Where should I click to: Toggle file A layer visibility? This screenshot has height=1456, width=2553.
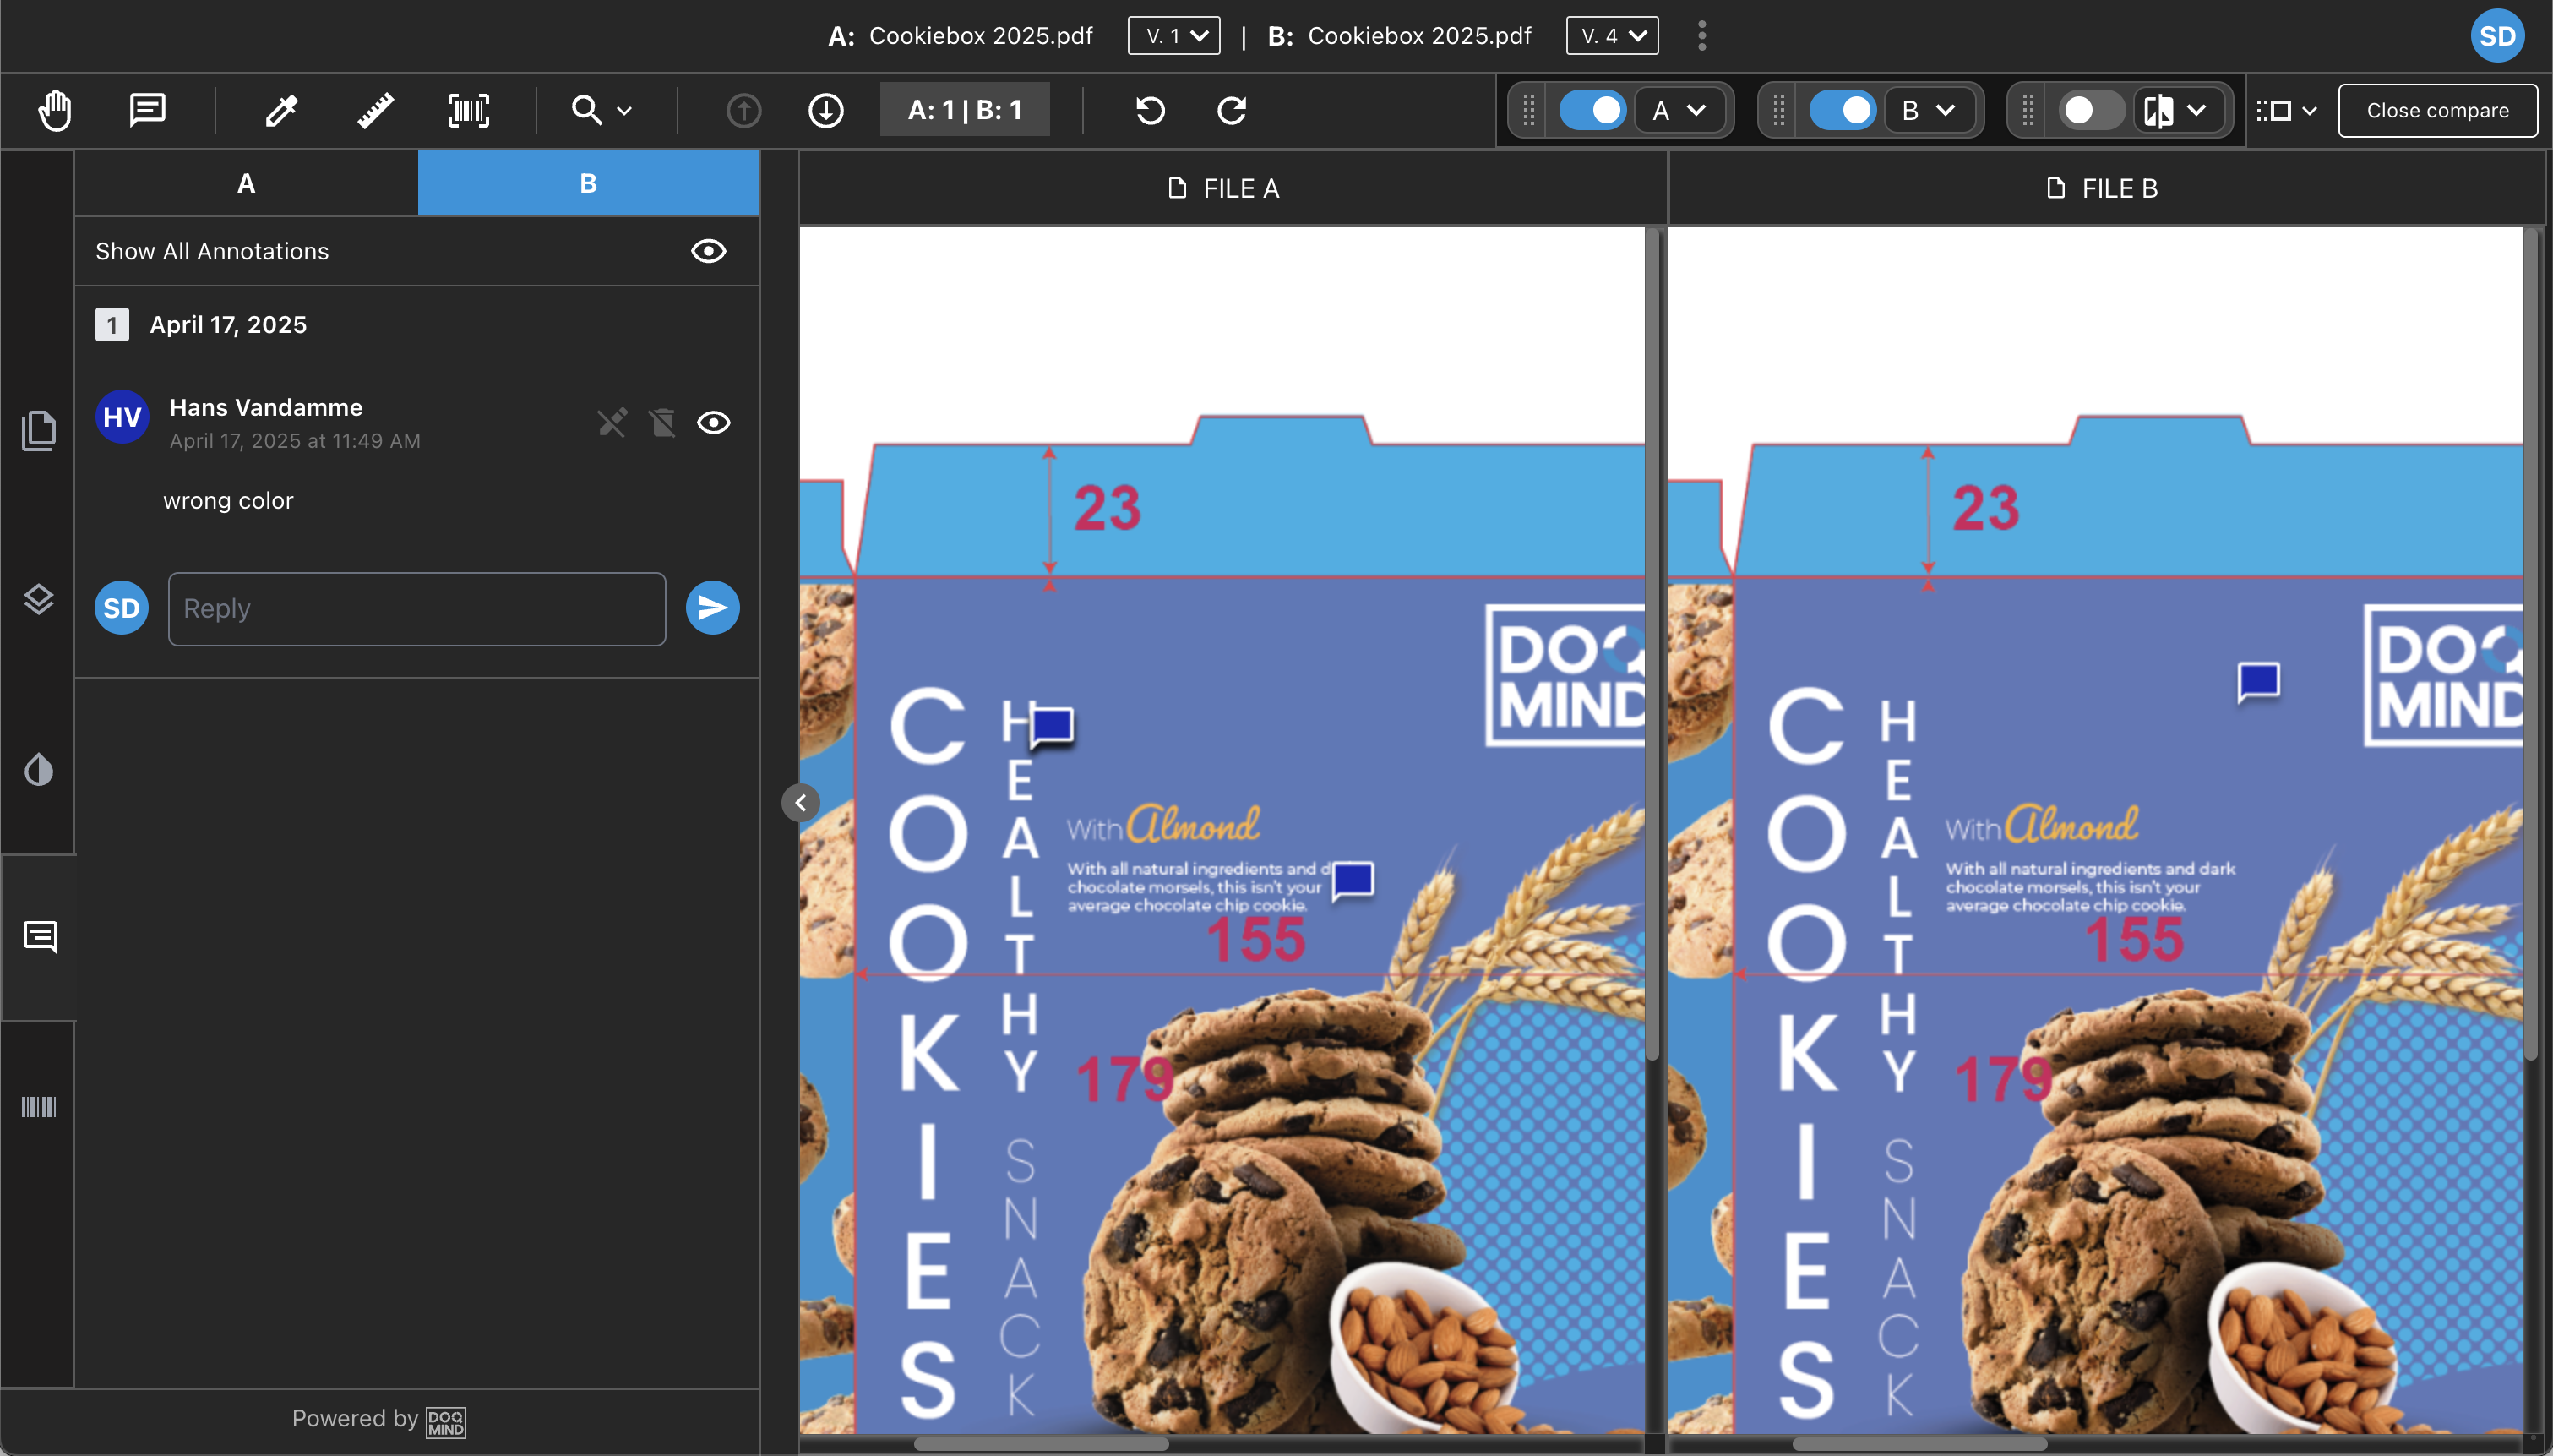[1594, 110]
